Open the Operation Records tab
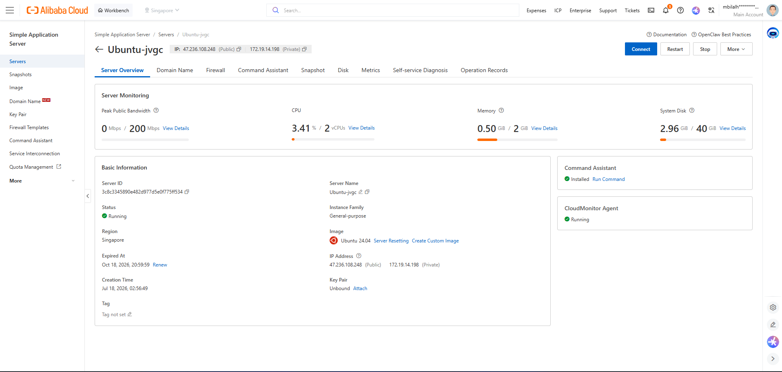The image size is (782, 372). click(484, 70)
